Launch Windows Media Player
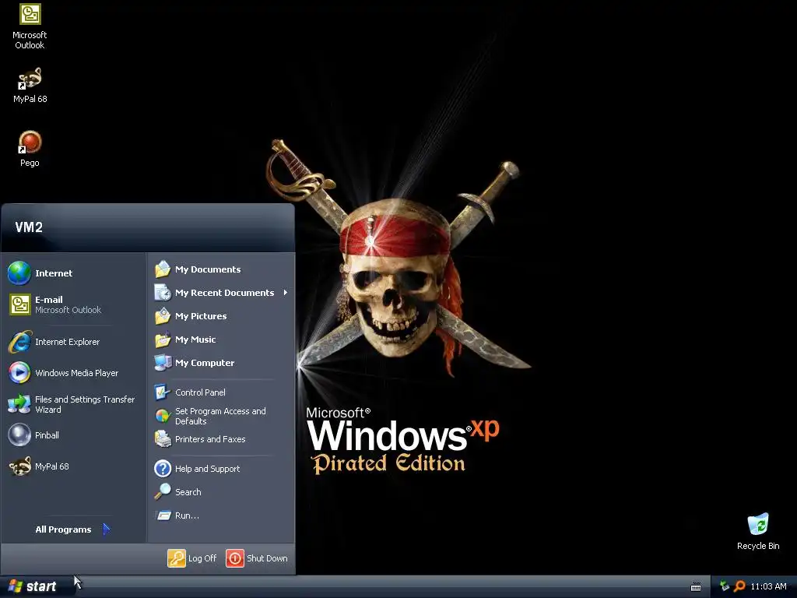797x598 pixels. point(73,373)
